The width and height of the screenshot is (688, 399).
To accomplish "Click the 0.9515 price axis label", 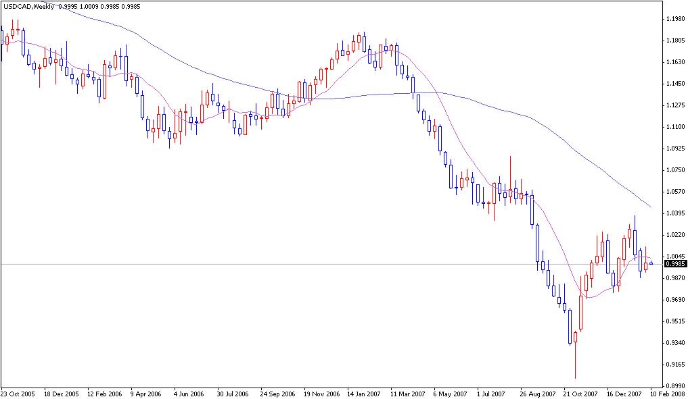I will coord(676,321).
